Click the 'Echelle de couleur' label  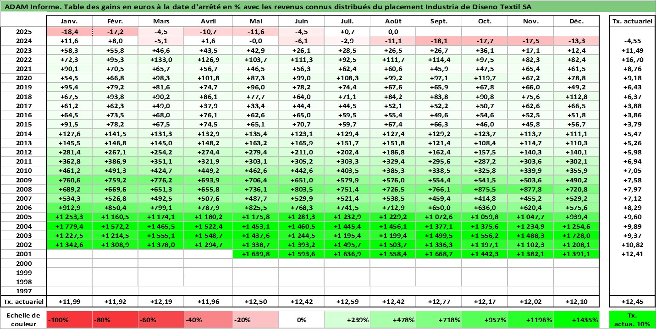click(x=23, y=320)
